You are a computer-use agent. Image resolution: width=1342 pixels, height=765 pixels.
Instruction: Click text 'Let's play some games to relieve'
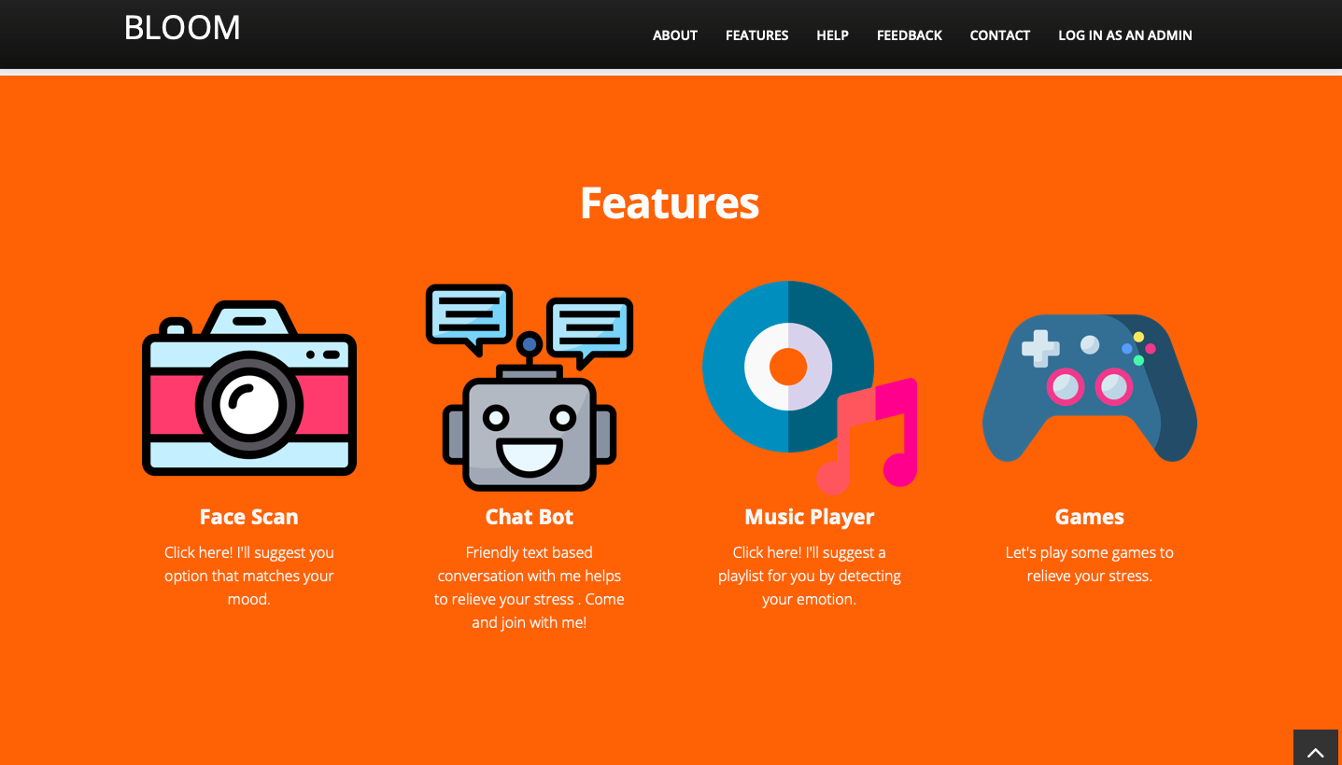coord(1090,564)
